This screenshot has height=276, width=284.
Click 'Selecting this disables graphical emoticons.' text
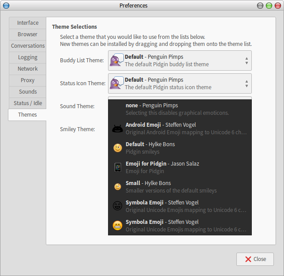pos(177,113)
